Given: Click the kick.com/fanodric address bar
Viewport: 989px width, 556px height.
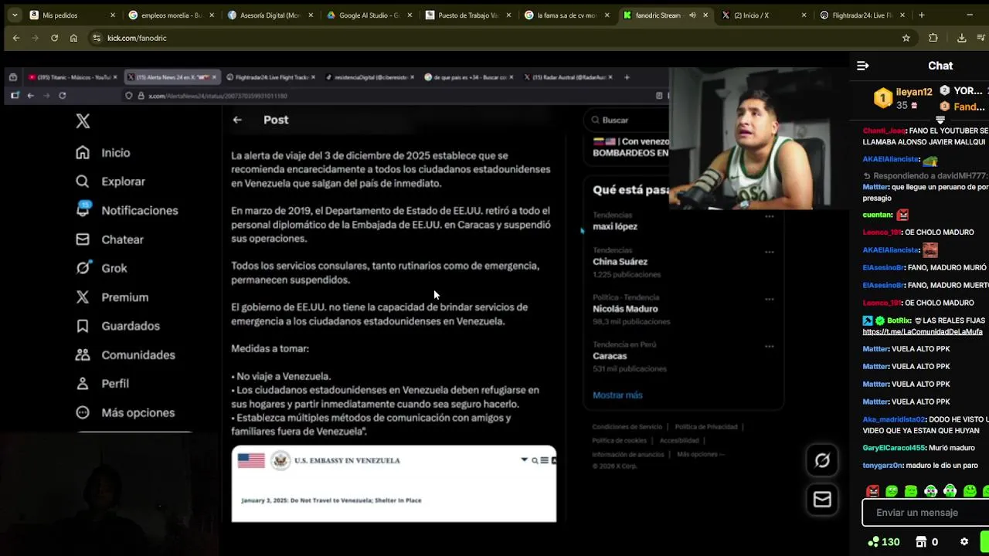Looking at the screenshot, I should point(494,38).
